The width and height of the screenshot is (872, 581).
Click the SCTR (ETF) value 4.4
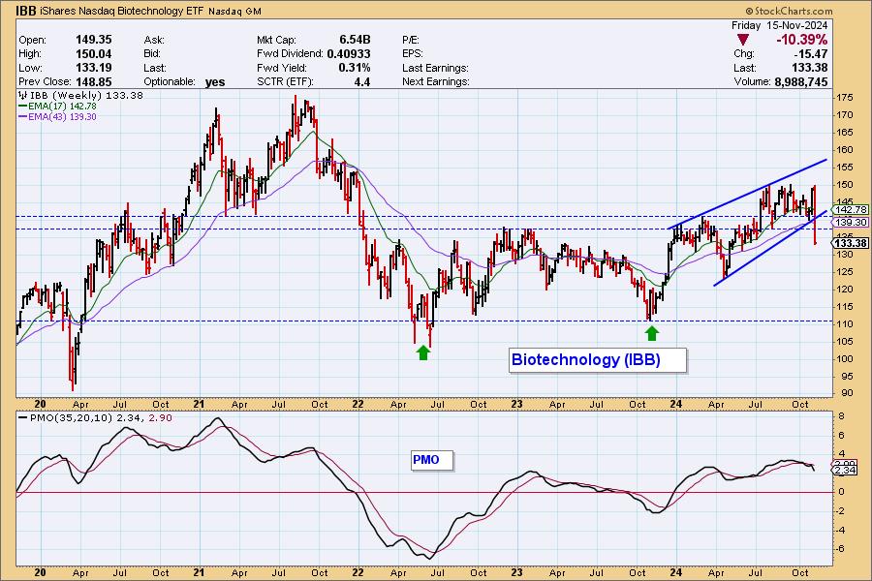[x=362, y=81]
